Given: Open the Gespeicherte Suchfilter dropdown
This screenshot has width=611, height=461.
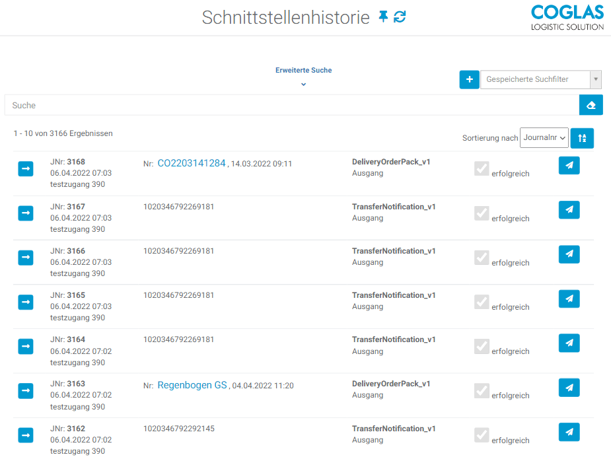Looking at the screenshot, I should click(540, 79).
